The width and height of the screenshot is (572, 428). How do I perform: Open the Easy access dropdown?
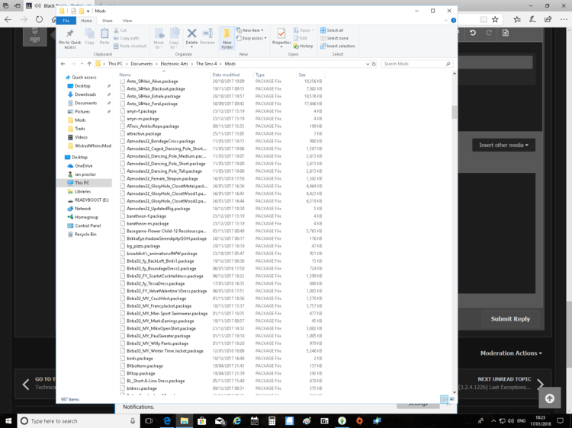pyautogui.click(x=252, y=38)
